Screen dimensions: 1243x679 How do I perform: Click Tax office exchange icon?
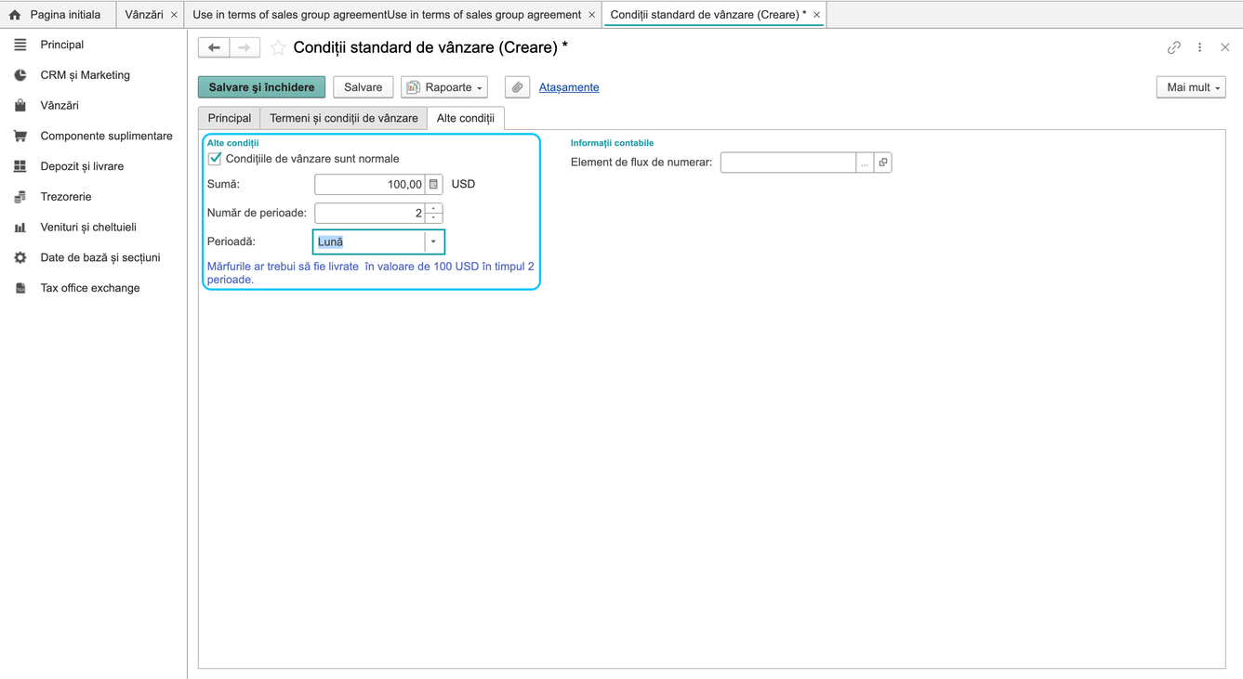pos(20,288)
